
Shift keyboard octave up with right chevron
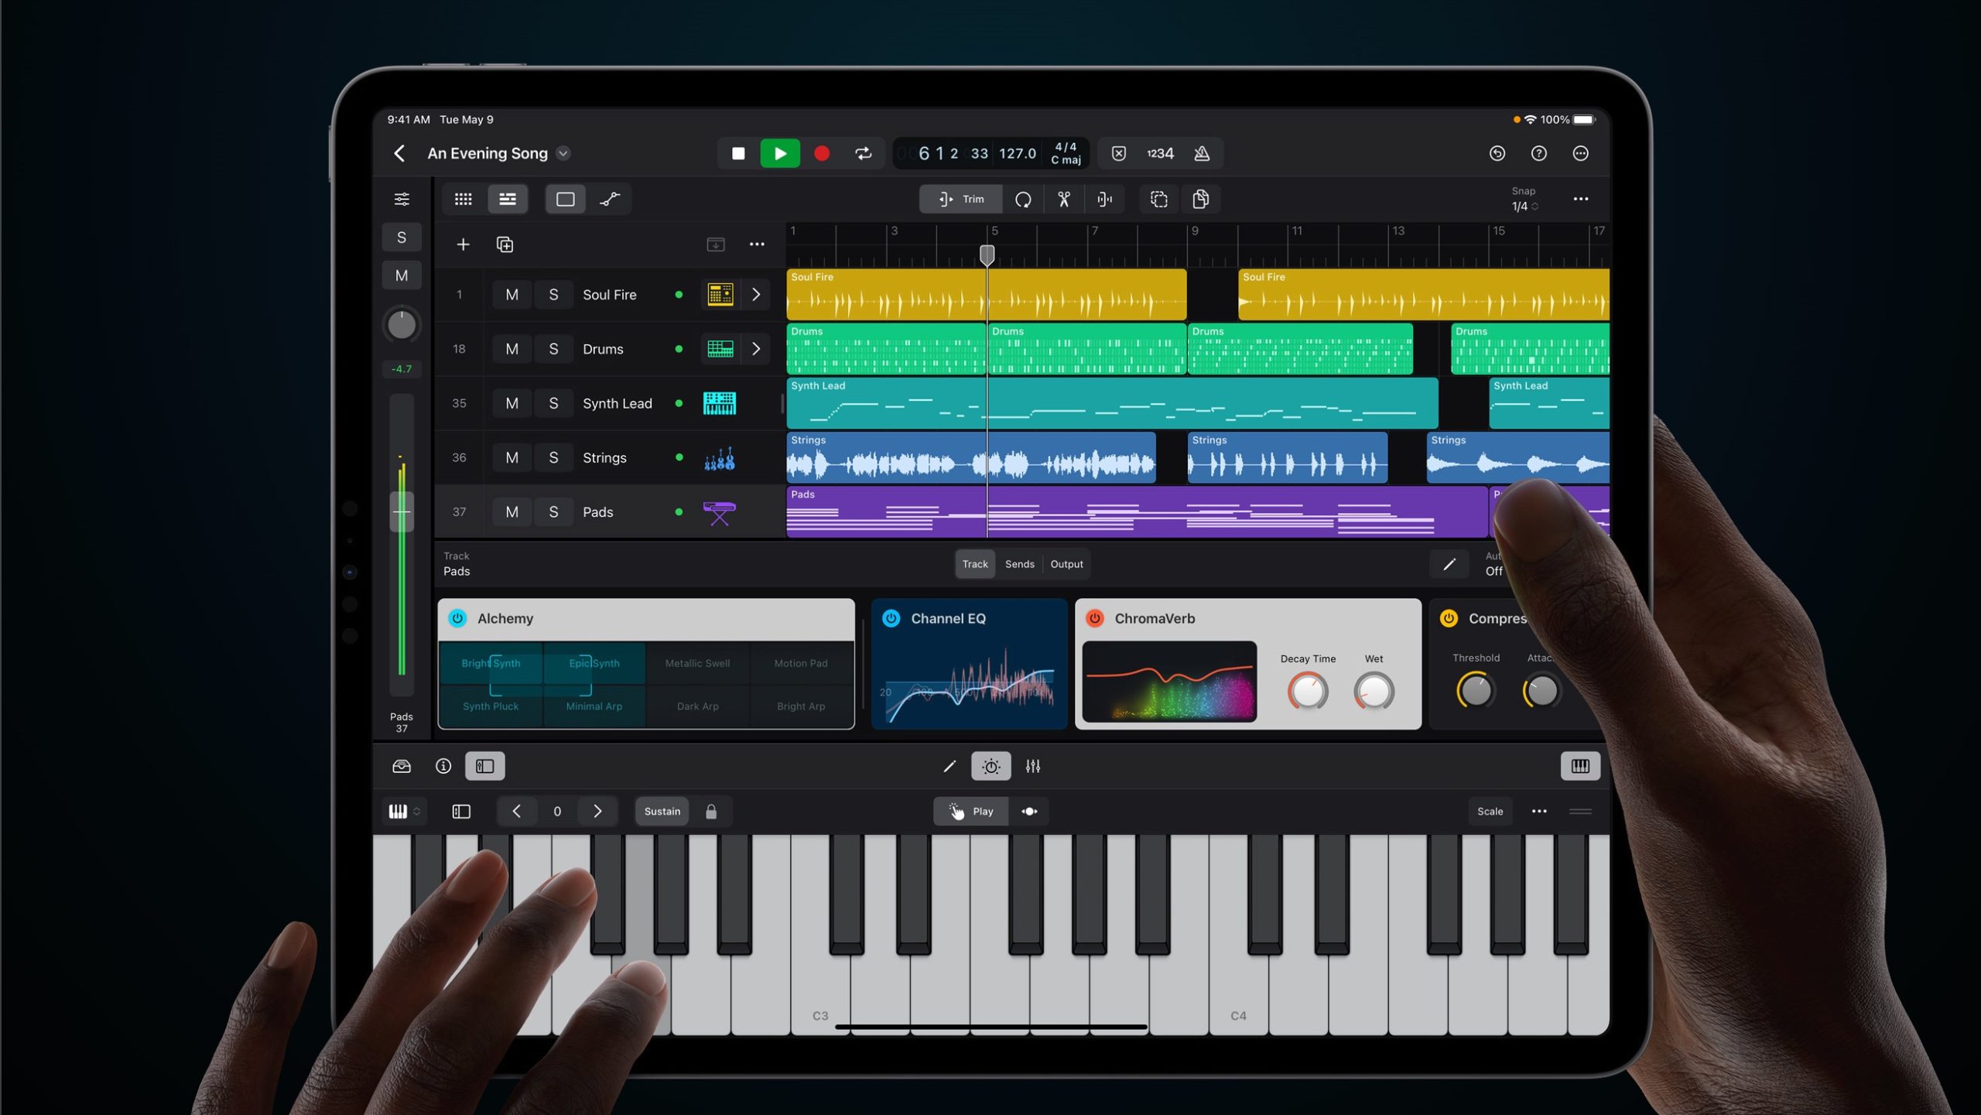point(597,811)
